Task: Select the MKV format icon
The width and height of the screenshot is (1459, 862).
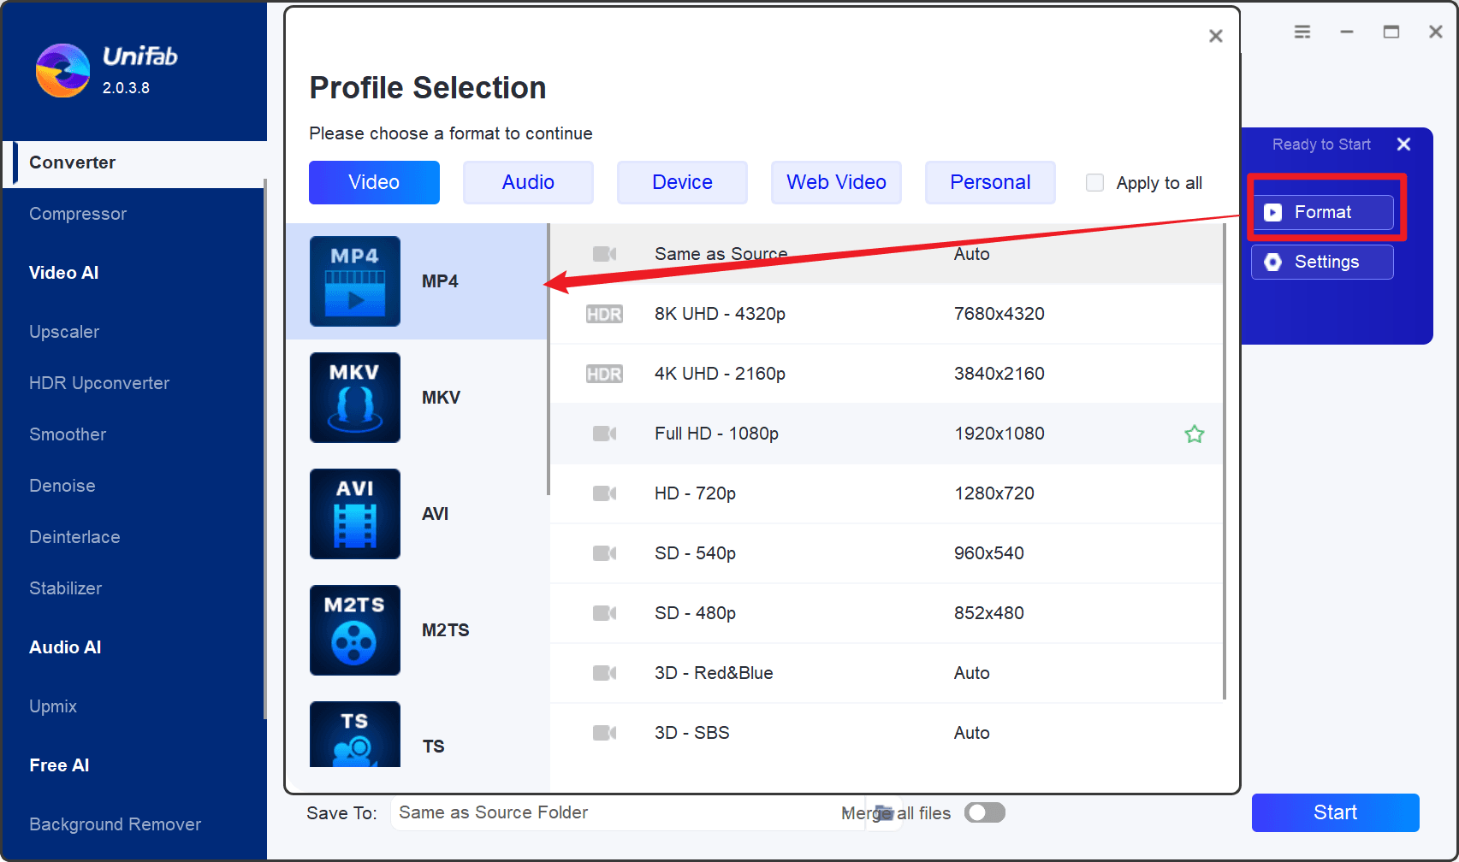Action: point(354,398)
